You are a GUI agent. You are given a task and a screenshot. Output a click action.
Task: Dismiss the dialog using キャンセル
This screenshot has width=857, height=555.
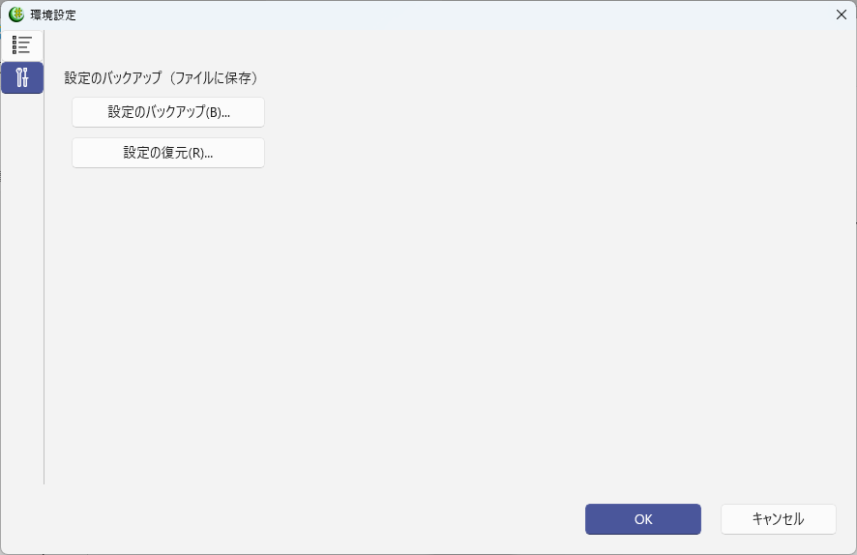coord(778,519)
